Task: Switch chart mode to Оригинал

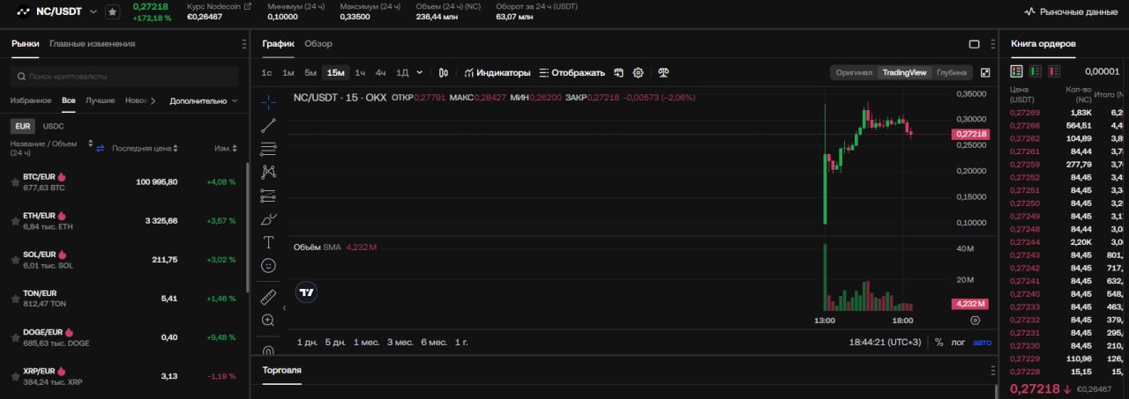Action: click(854, 72)
